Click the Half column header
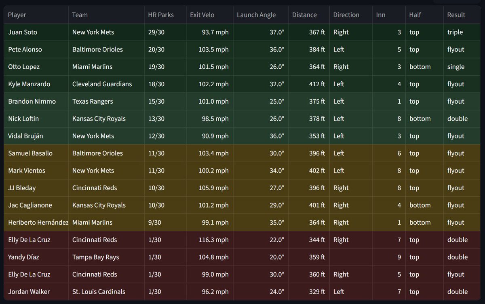Viewport: 485px width, 304px height. pyautogui.click(x=424, y=15)
